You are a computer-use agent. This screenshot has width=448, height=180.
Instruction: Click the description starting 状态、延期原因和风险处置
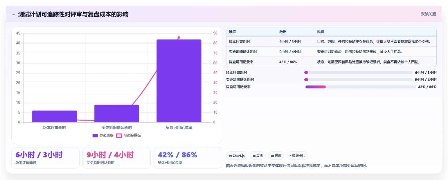point(369,62)
